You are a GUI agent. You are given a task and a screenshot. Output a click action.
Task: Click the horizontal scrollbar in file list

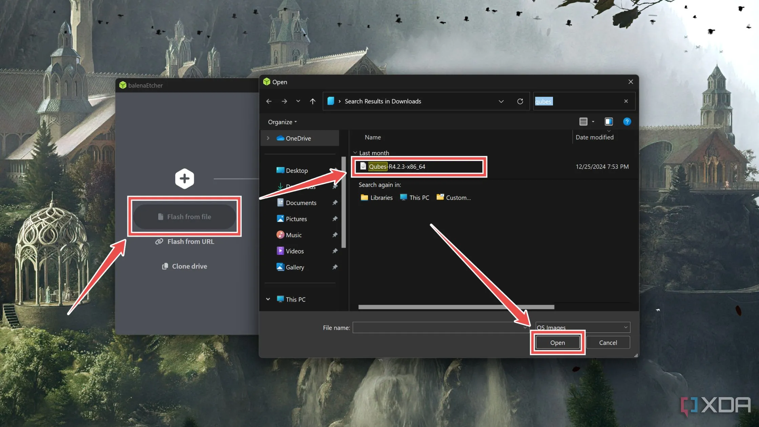[456, 307]
